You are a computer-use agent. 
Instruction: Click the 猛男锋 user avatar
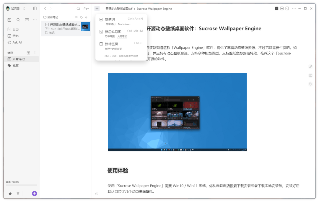[x=8, y=9]
